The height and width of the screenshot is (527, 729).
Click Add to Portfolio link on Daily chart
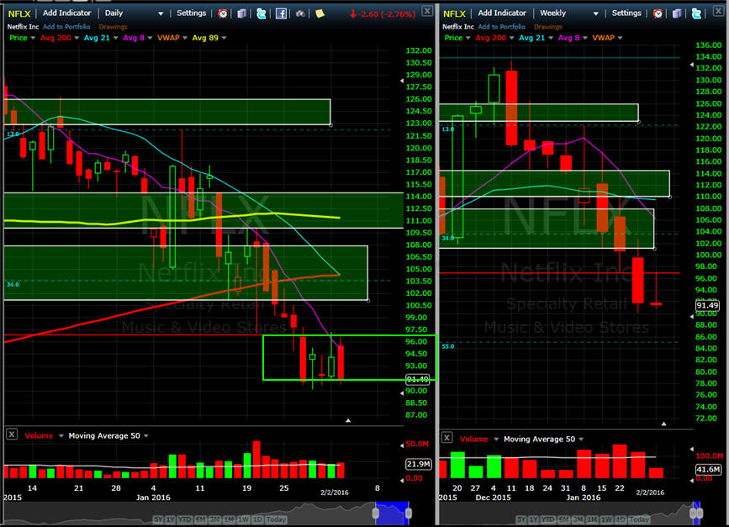68,26
